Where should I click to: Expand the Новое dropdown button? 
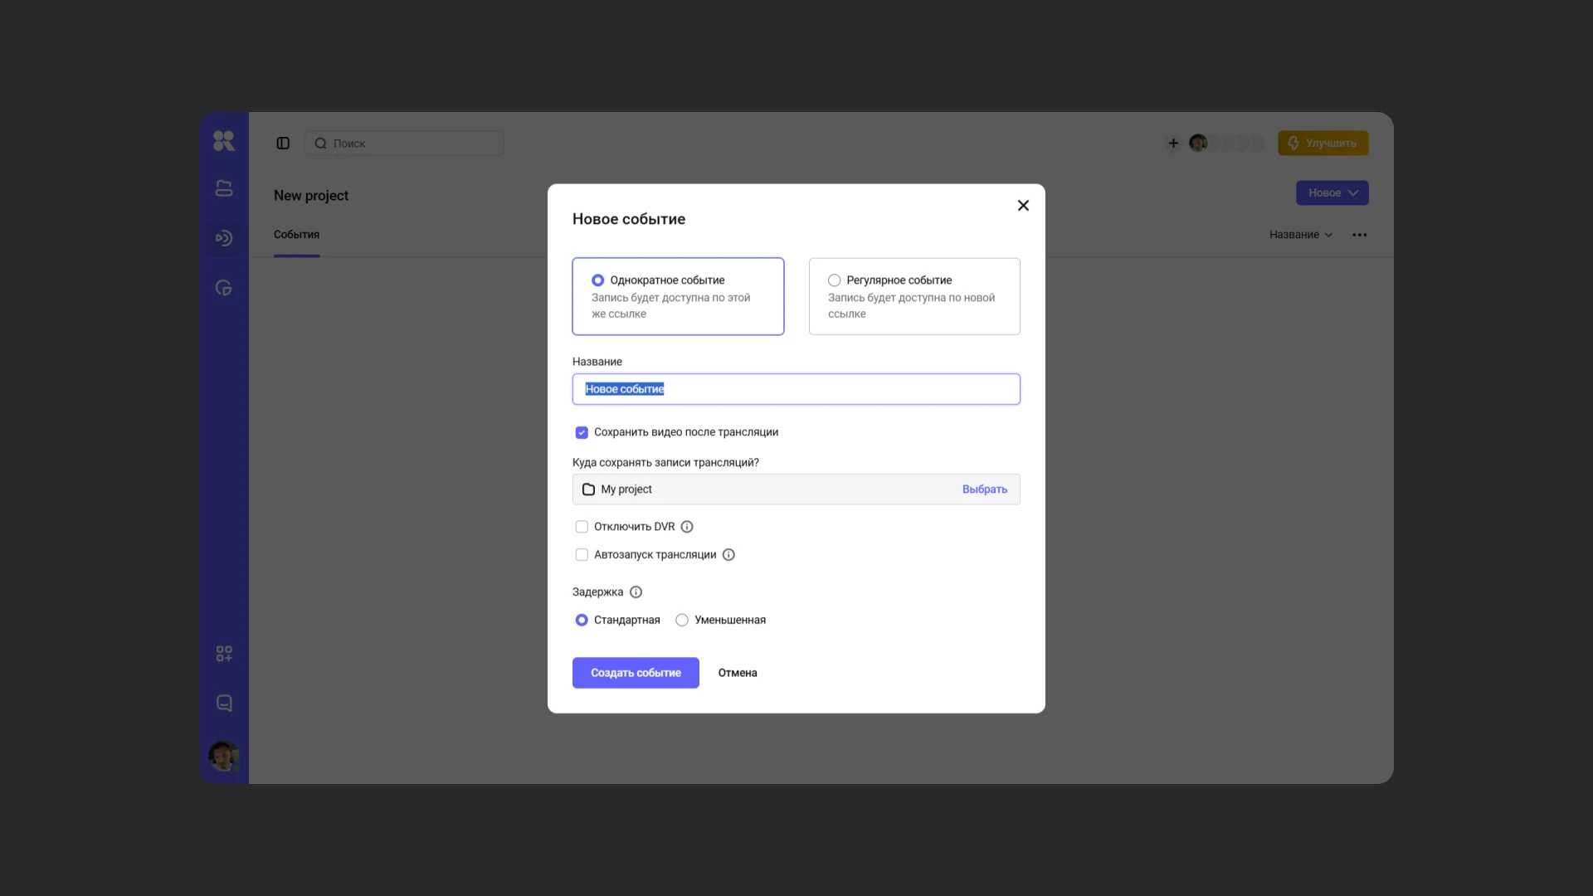(1332, 193)
